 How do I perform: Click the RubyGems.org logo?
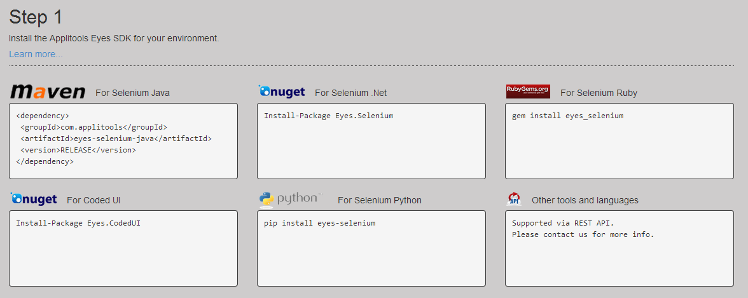[528, 91]
